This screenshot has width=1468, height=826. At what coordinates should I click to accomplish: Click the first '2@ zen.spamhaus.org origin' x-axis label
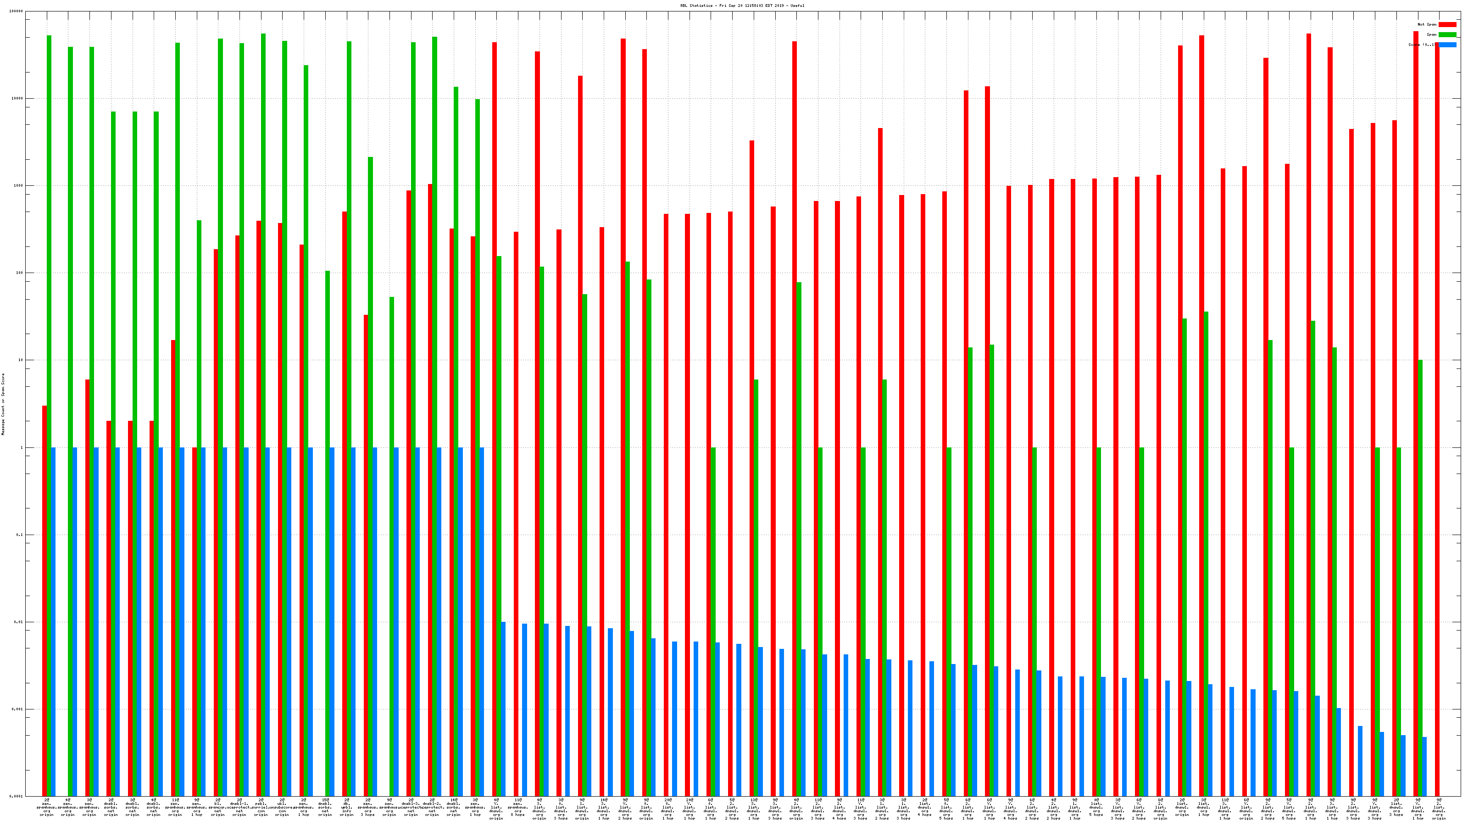[47, 807]
